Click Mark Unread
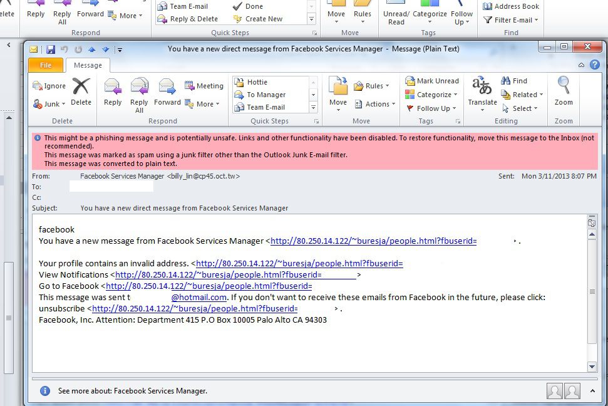Viewport: 608px width, 406px height. [x=431, y=81]
